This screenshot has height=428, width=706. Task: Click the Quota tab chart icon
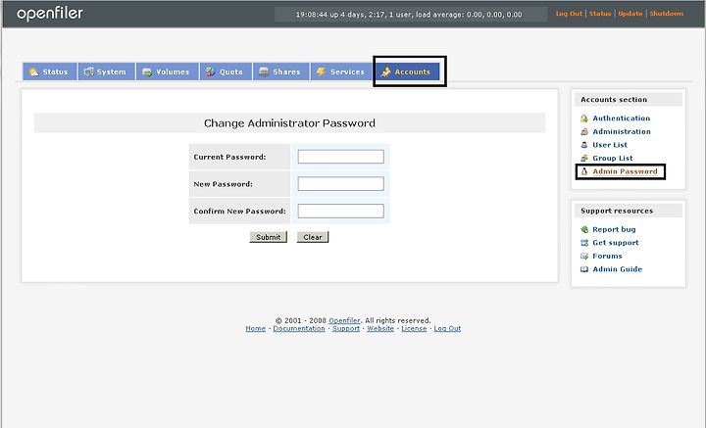[210, 71]
